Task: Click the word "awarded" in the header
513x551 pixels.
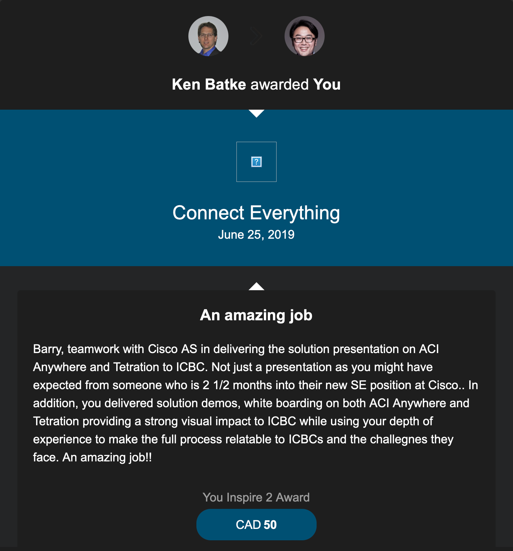Action: tap(280, 84)
